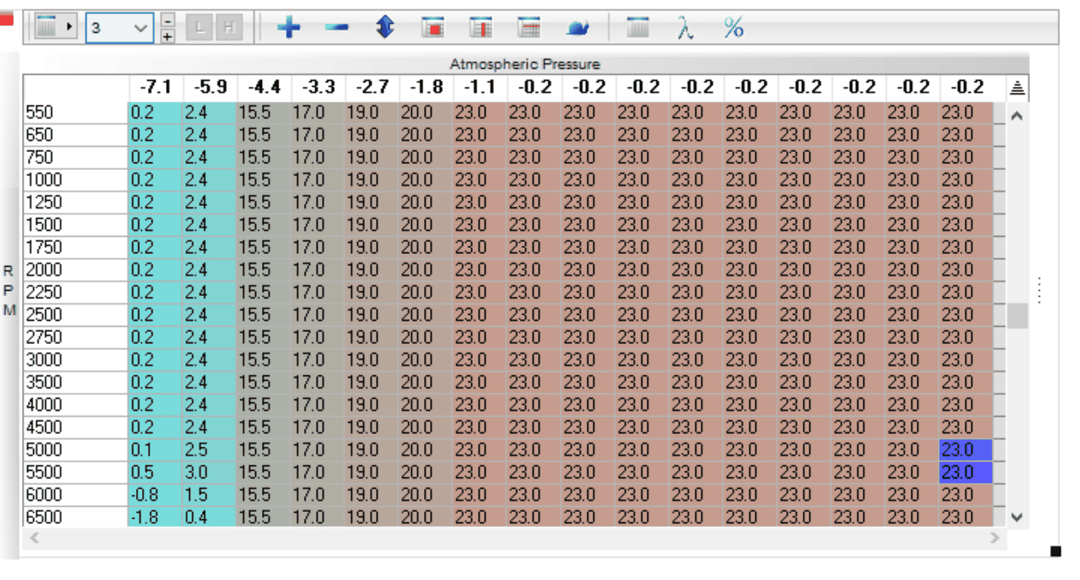Select the 17.0 cell in row 1250

coord(318,203)
